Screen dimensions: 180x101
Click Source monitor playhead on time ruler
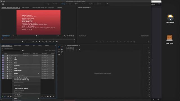tap(2, 38)
